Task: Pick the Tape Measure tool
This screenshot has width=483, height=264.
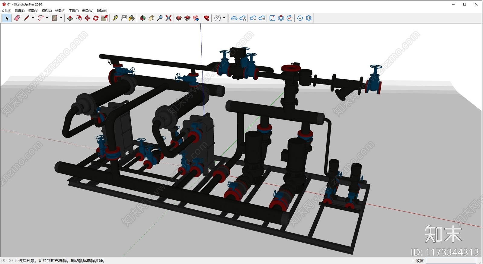Action: [115, 18]
